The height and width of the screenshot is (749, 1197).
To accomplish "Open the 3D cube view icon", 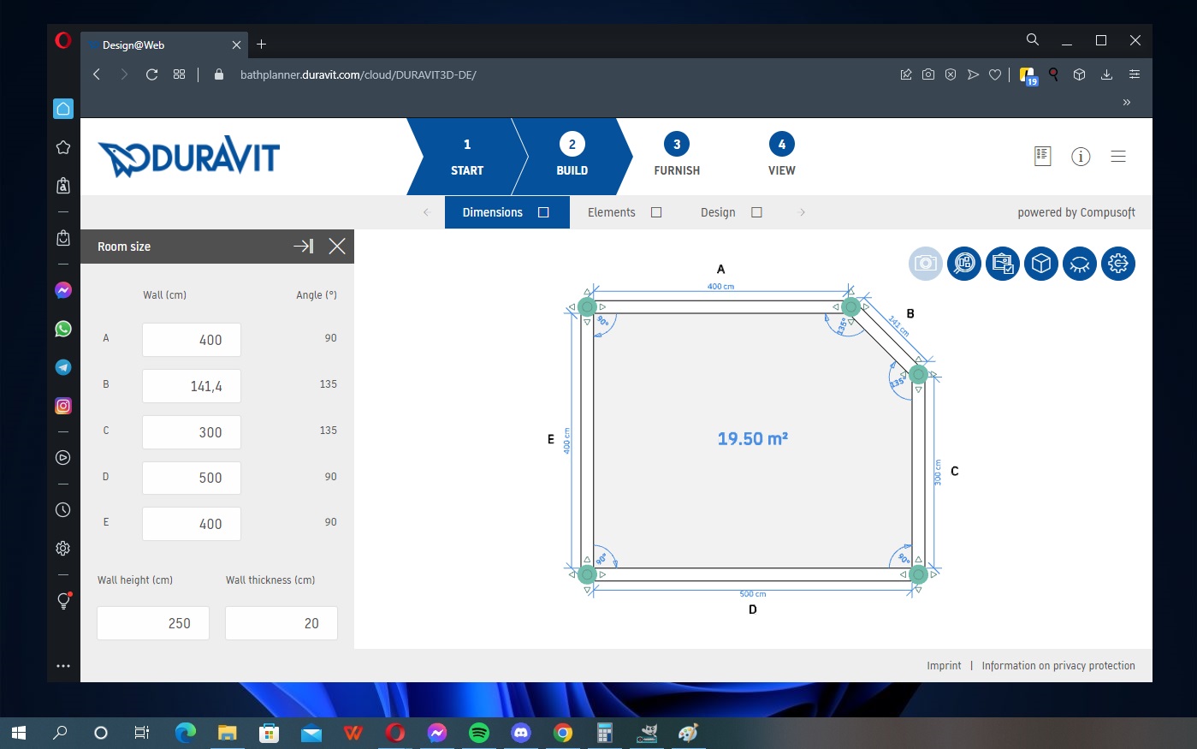I will tap(1041, 264).
